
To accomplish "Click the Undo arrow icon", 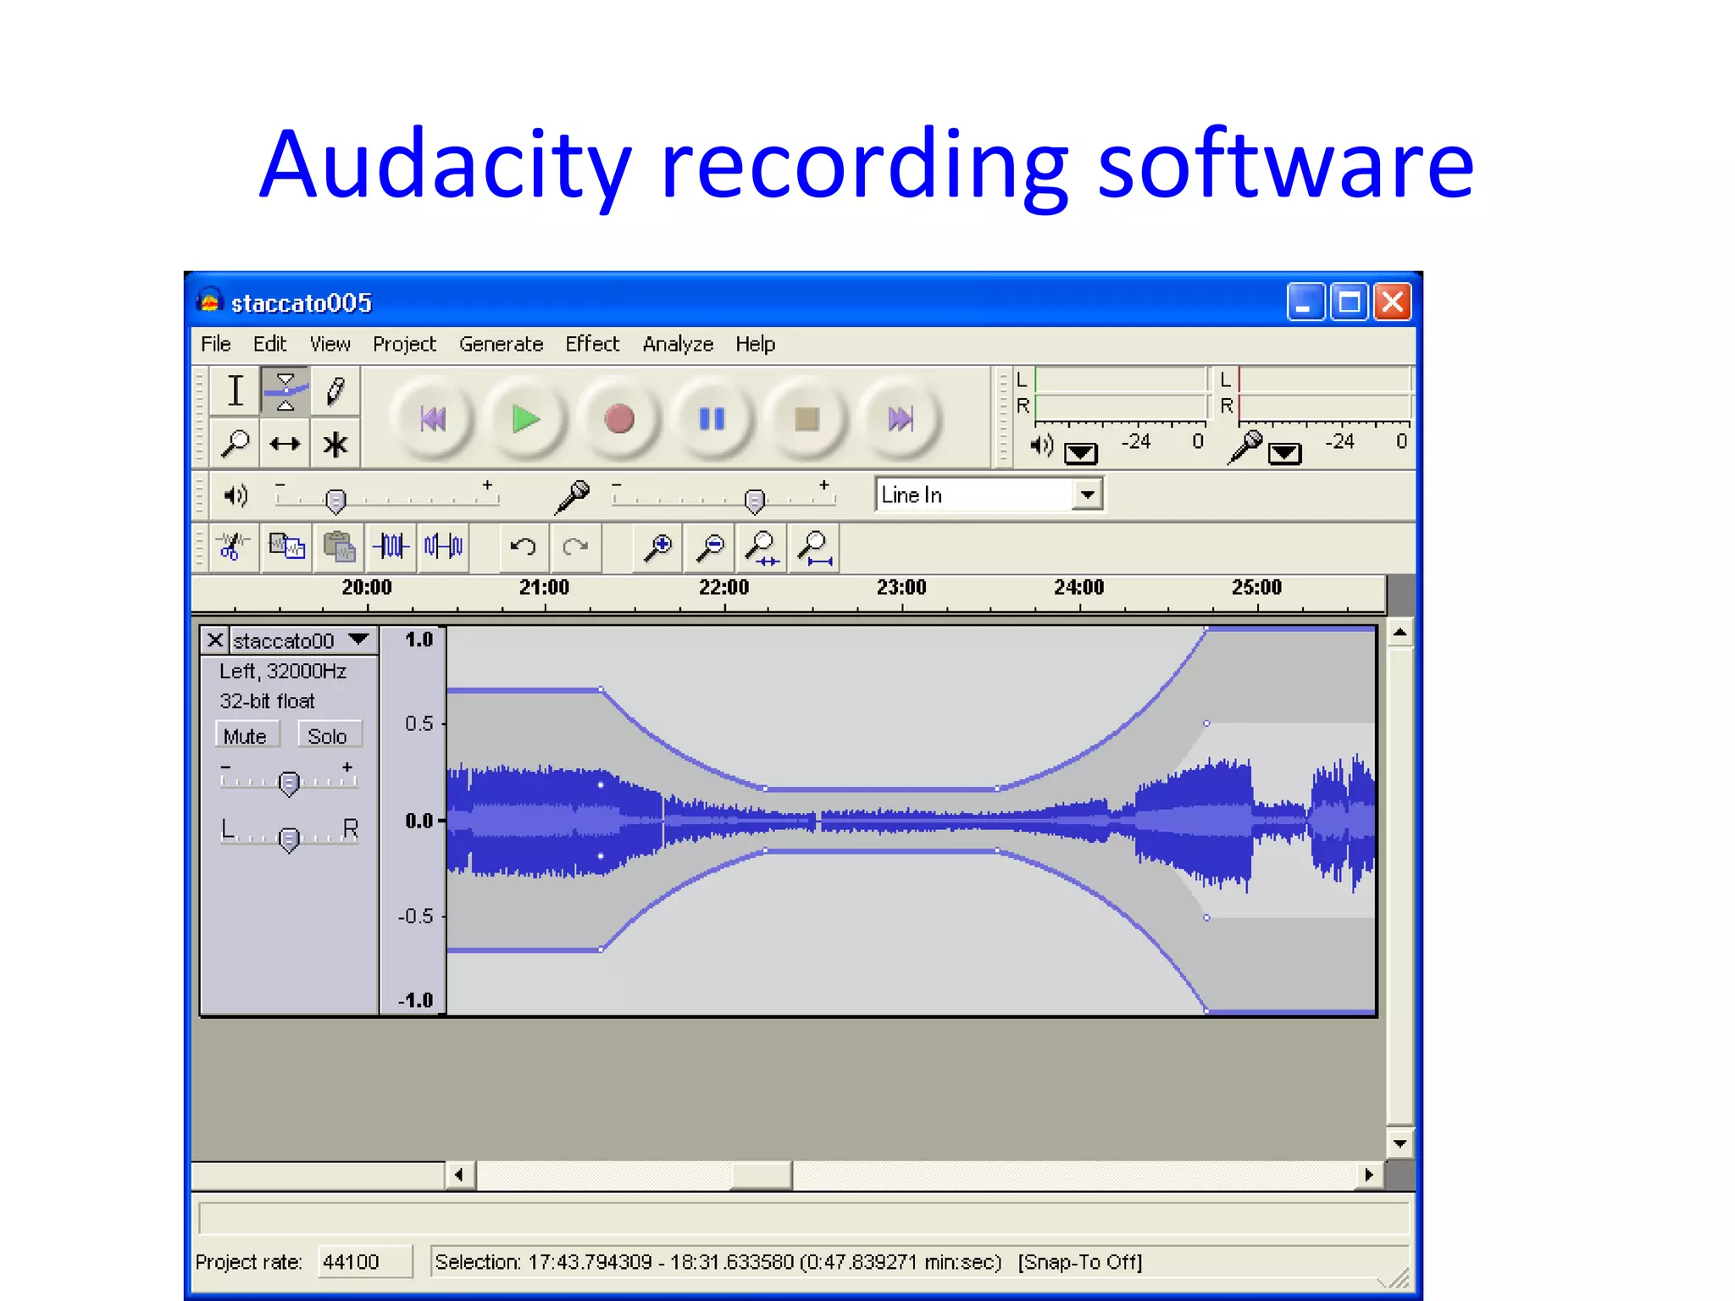I will 523,547.
